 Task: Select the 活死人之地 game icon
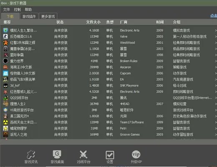(x=5, y=134)
